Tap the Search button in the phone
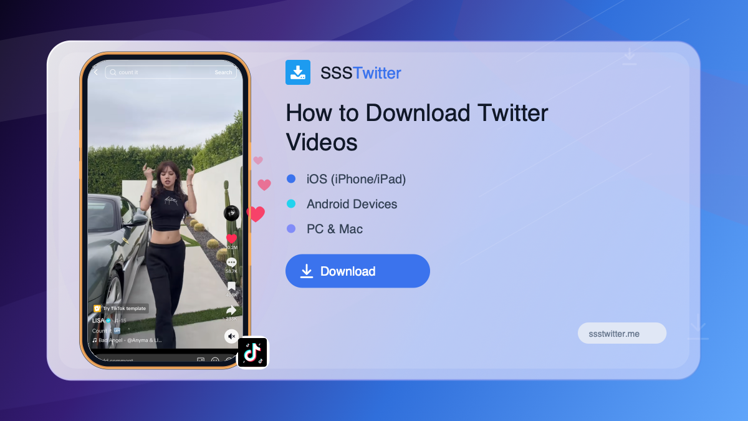This screenshot has height=421, width=748. point(223,72)
